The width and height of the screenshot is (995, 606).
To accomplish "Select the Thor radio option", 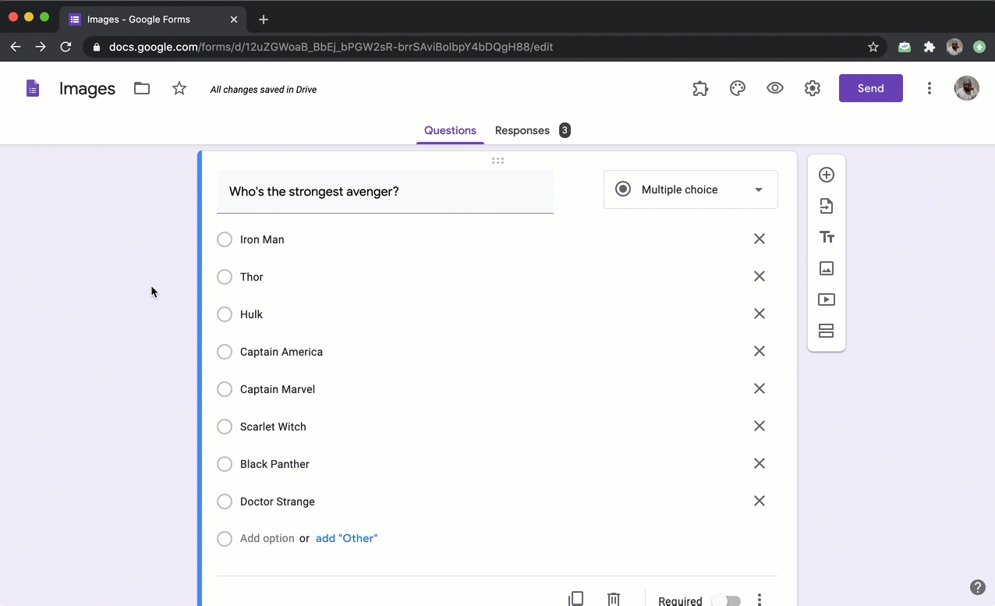I will (x=225, y=277).
